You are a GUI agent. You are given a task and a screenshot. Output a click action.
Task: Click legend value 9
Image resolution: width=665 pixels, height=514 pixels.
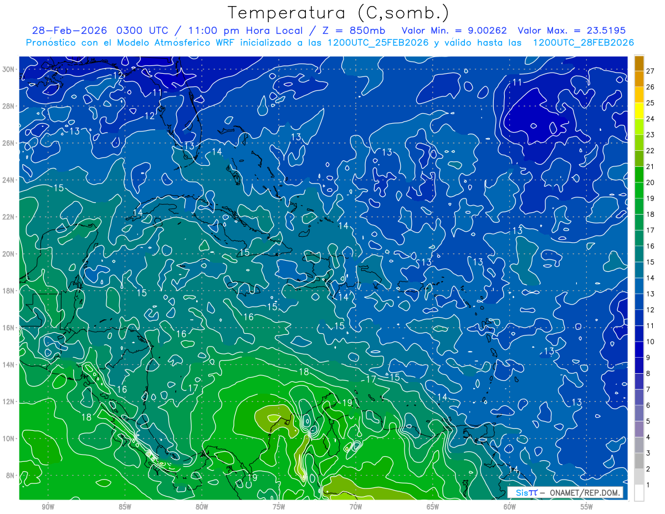pyautogui.click(x=649, y=358)
